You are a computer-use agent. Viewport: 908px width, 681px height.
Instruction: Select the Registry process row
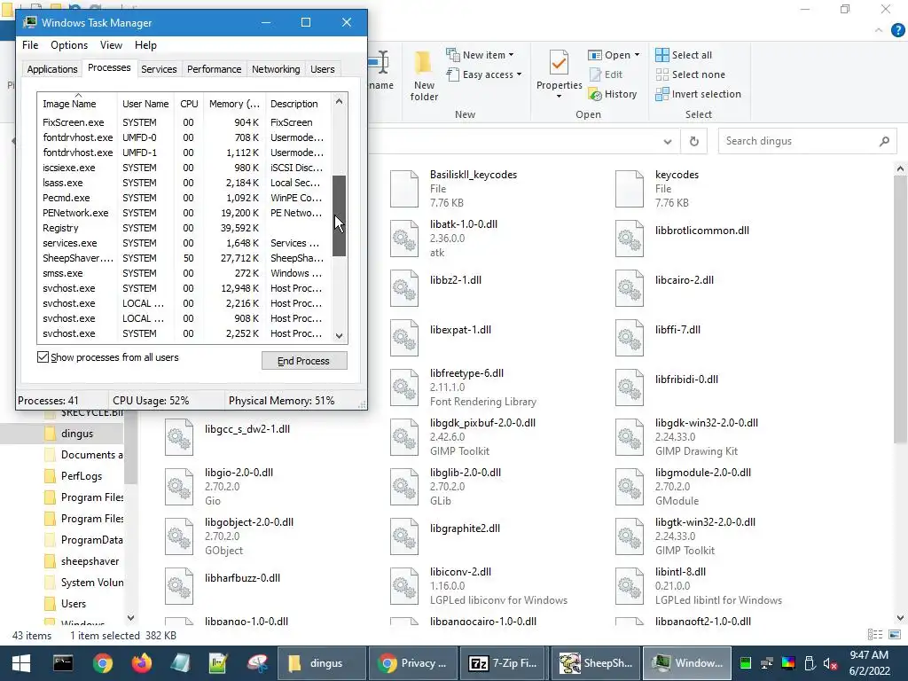coord(184,228)
